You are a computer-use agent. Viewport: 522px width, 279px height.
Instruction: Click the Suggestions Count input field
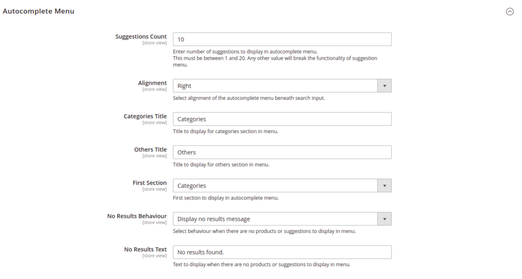click(282, 39)
